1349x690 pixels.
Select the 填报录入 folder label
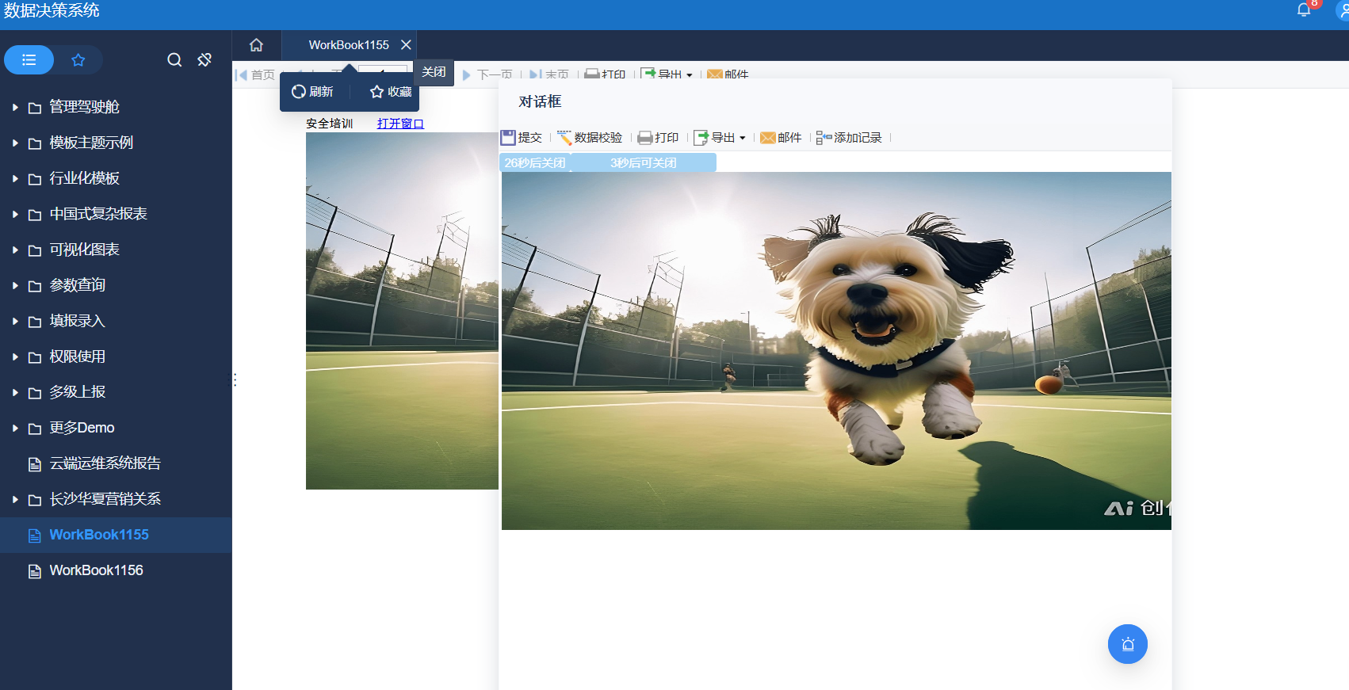click(x=77, y=321)
